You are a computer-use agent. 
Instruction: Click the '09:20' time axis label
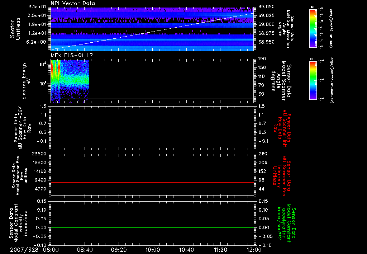click(x=119, y=250)
